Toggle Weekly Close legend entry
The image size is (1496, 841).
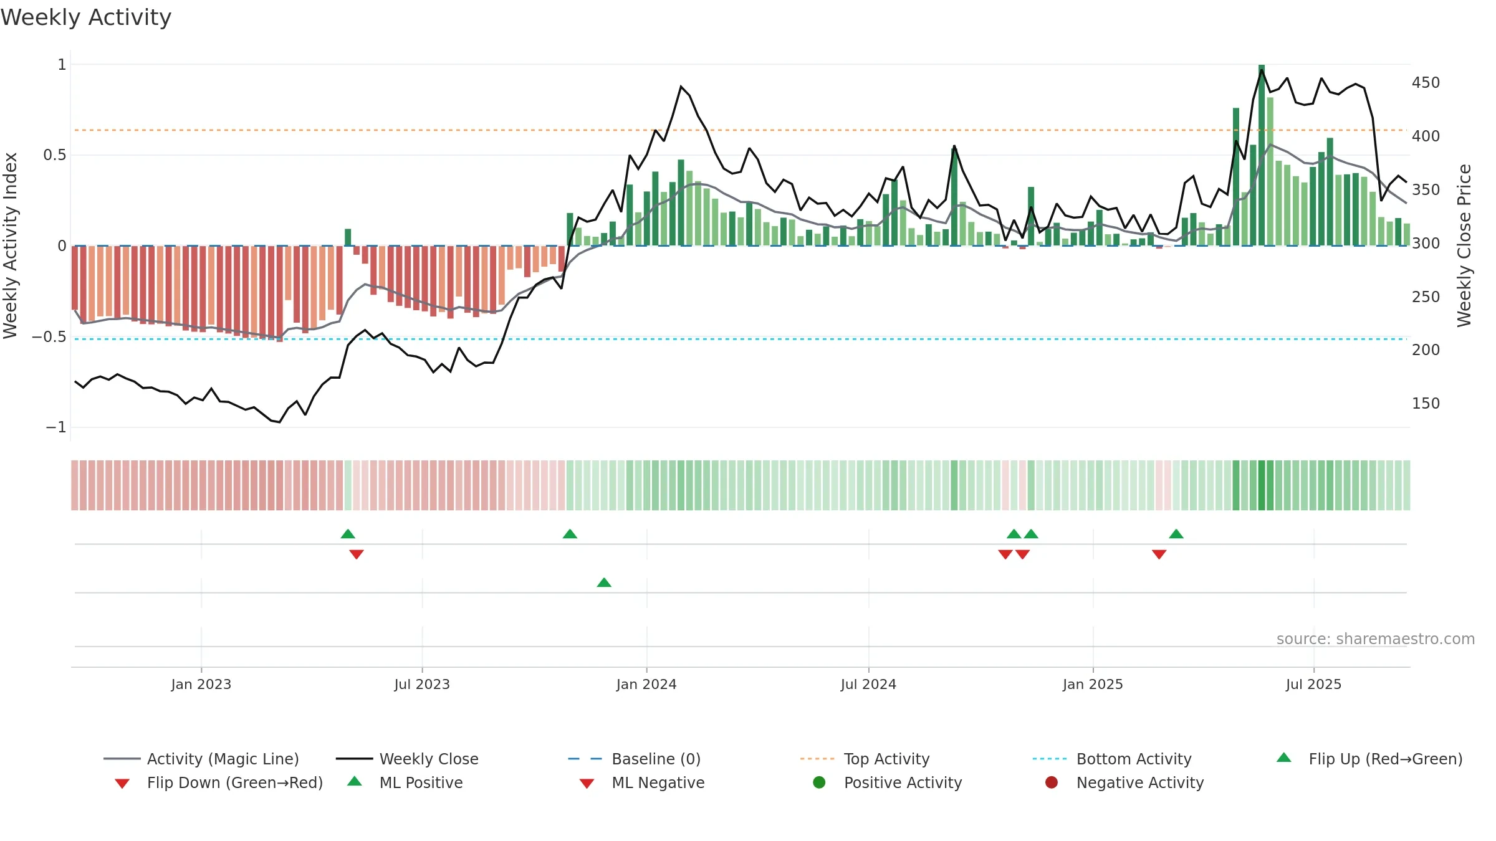click(407, 759)
